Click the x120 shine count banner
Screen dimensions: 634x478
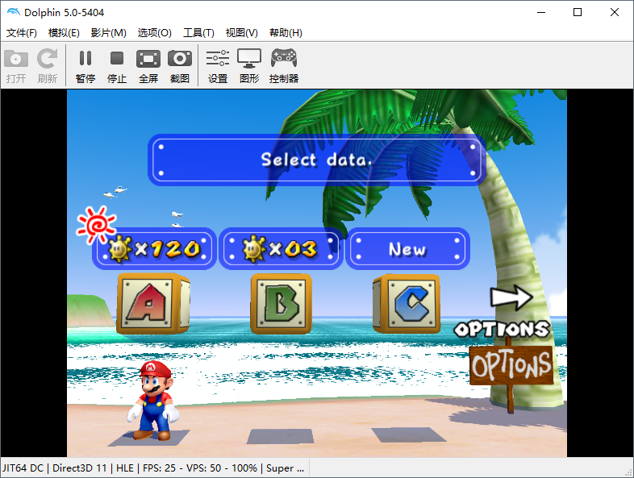tap(154, 248)
